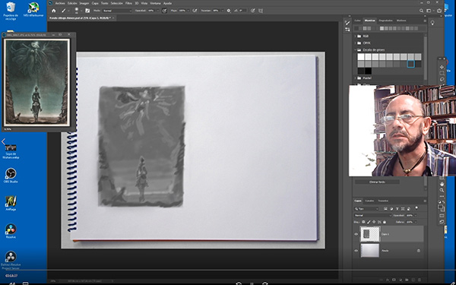The image size is (456, 285).
Task: Click the screen mode rotate icon at toolbar bottom
Action: (442, 222)
